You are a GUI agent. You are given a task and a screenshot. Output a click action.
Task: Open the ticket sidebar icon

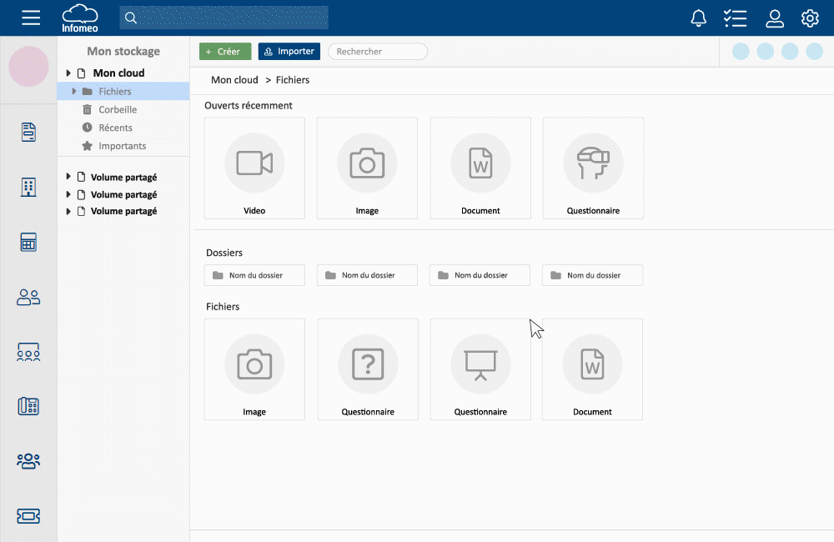[28, 516]
